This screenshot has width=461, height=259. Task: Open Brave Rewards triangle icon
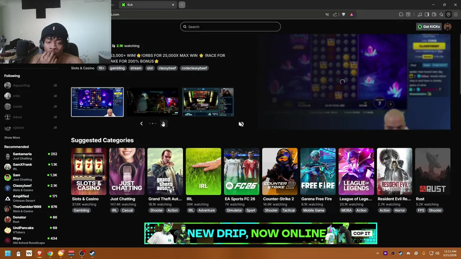click(x=352, y=14)
